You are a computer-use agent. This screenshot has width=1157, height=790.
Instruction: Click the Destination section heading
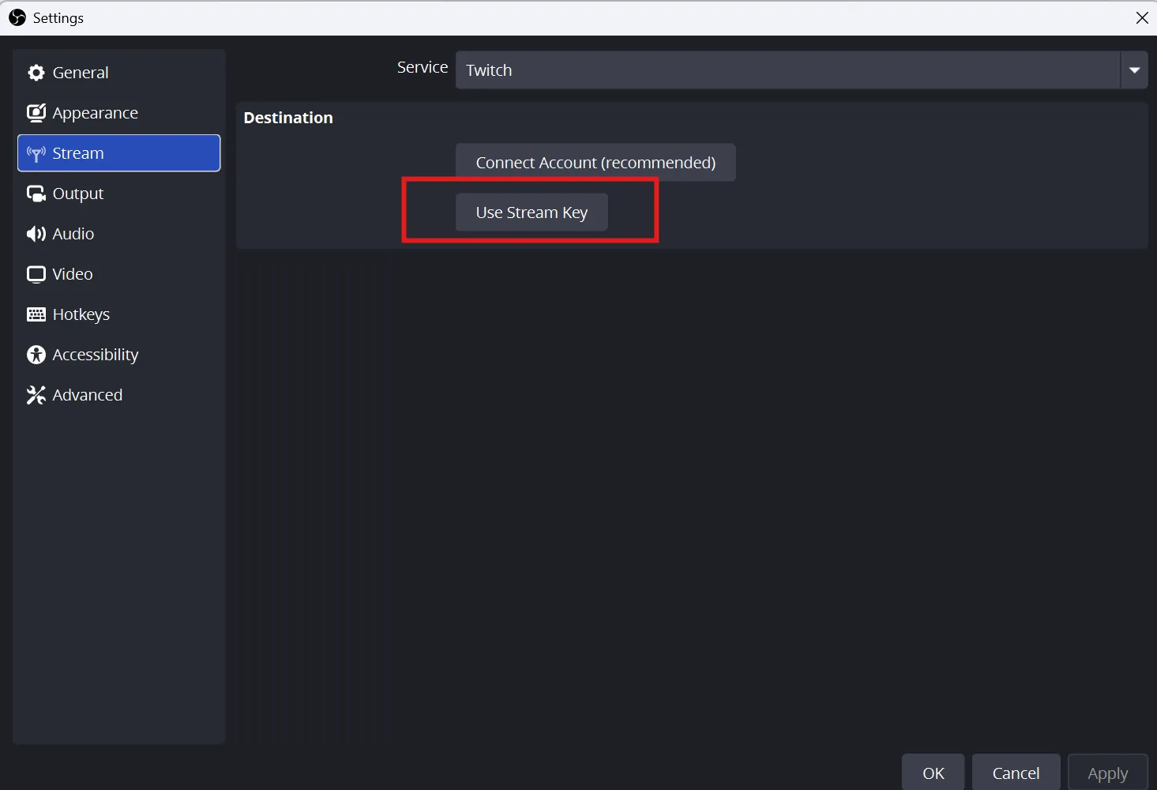click(x=288, y=118)
